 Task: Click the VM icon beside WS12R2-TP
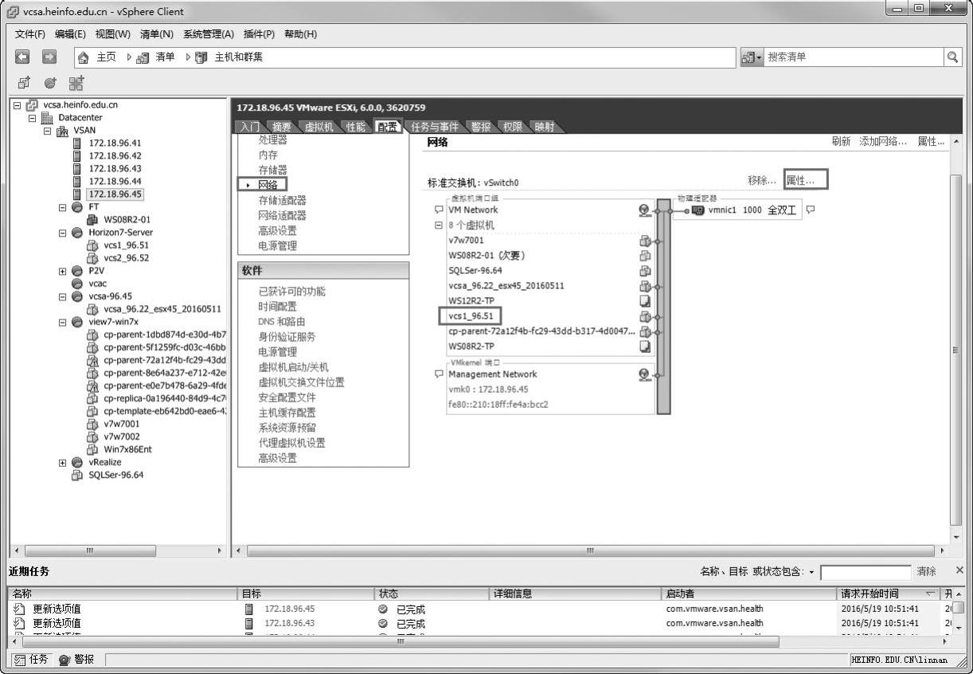pyautogui.click(x=645, y=301)
